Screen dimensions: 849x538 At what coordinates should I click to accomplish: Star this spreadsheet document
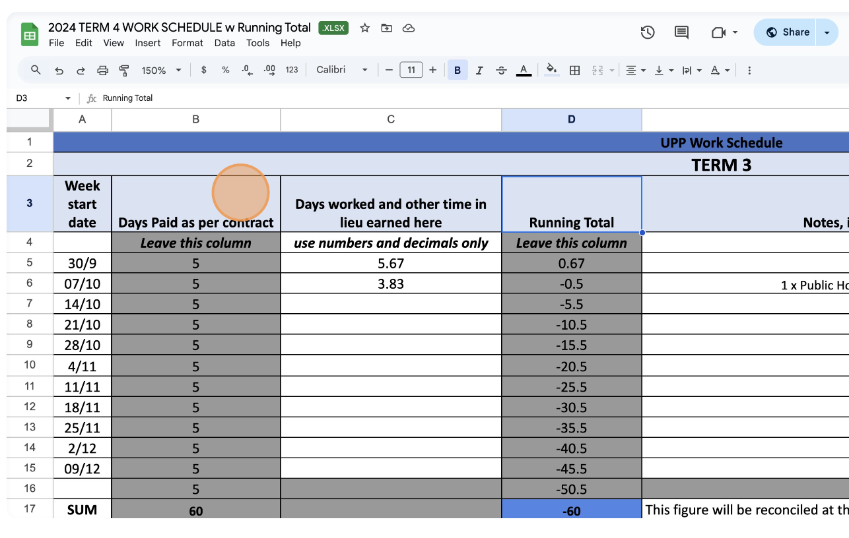coord(364,28)
